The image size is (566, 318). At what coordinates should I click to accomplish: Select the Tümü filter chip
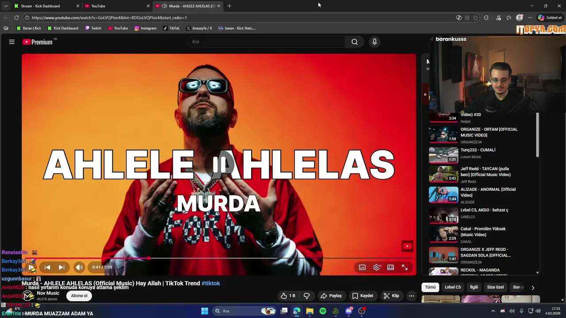click(430, 287)
